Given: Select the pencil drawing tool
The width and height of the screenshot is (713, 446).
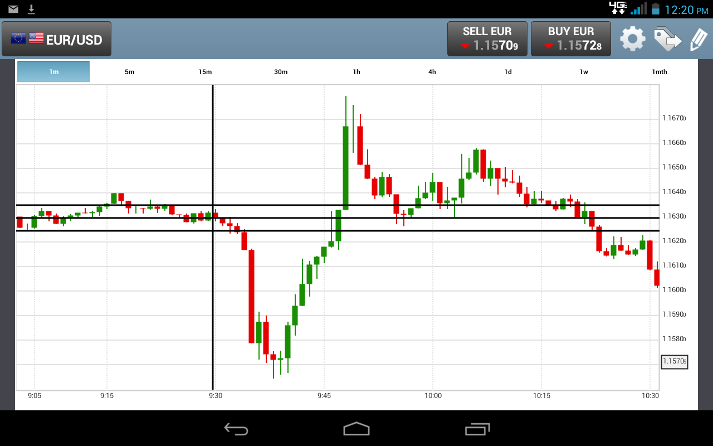Looking at the screenshot, I should coord(699,40).
